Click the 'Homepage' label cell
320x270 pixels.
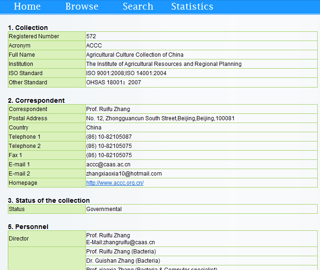47,183
